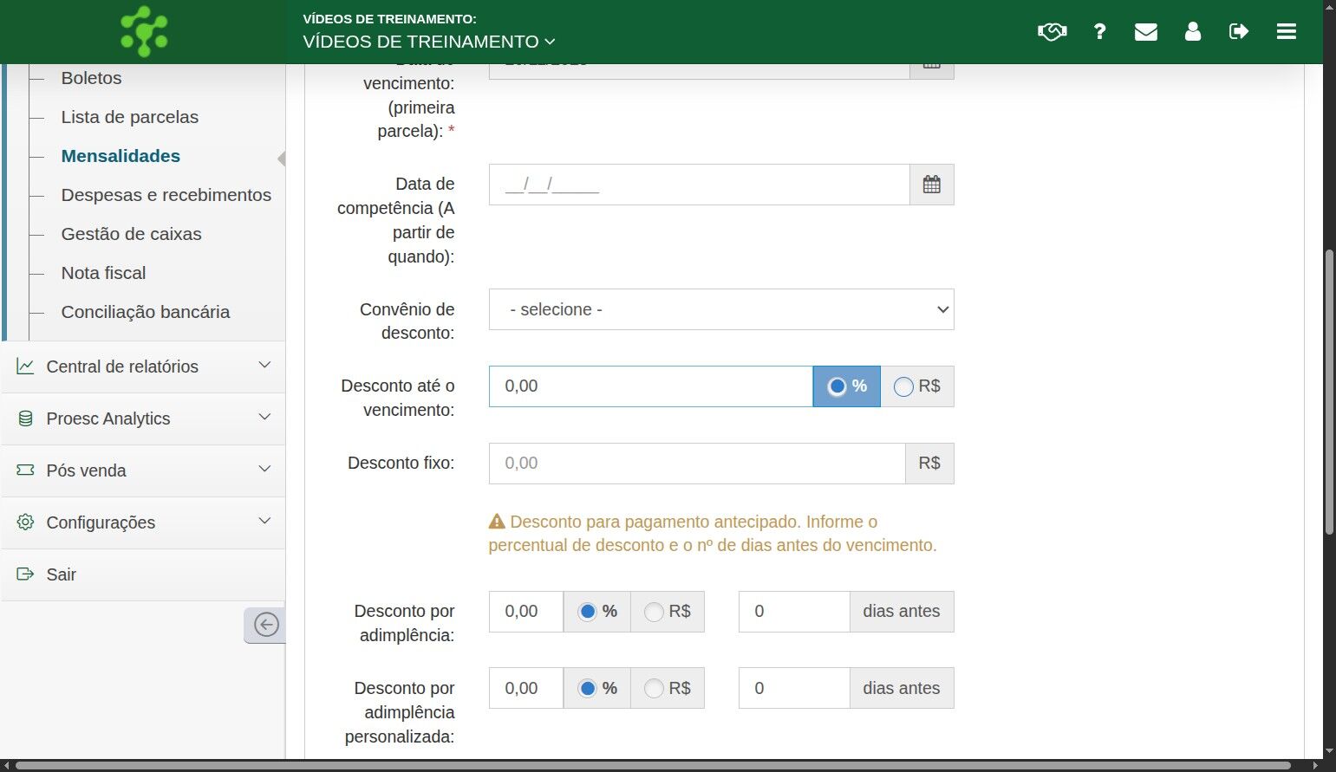Click the Pós venda ticket icon

click(x=25, y=470)
